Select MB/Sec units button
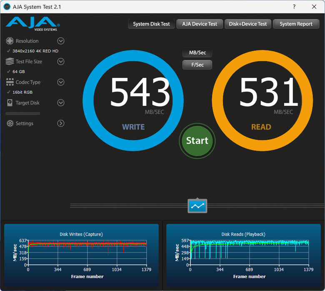 (197, 52)
